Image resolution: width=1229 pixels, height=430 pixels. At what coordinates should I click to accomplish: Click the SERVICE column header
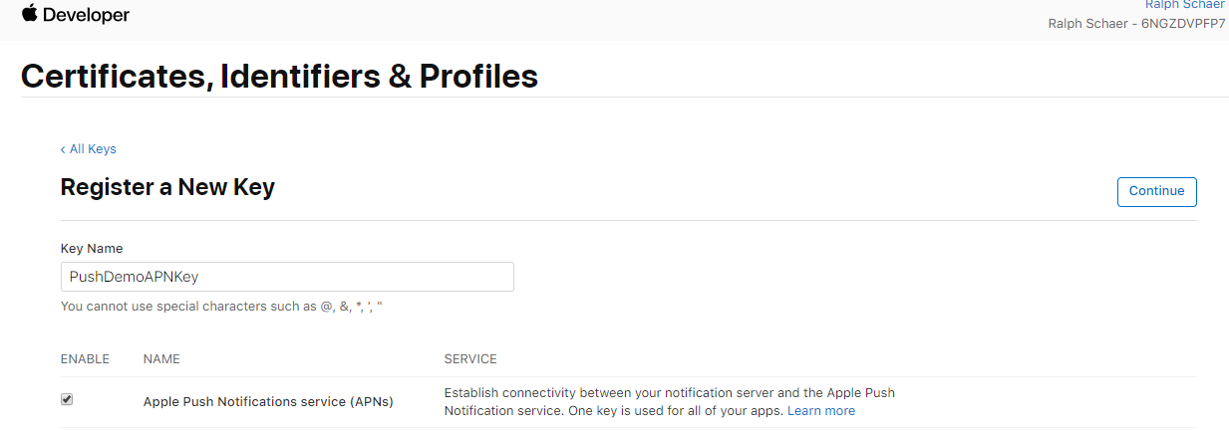tap(469, 358)
